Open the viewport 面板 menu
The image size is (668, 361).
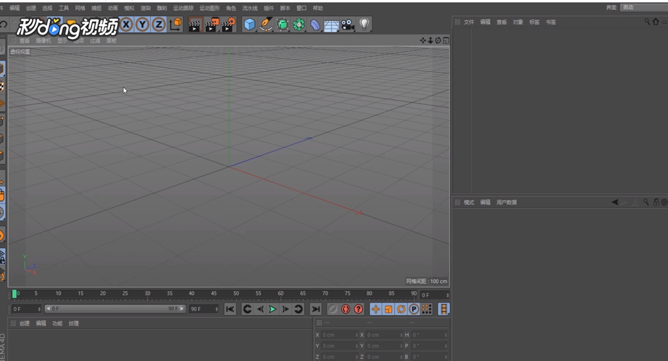(x=111, y=40)
